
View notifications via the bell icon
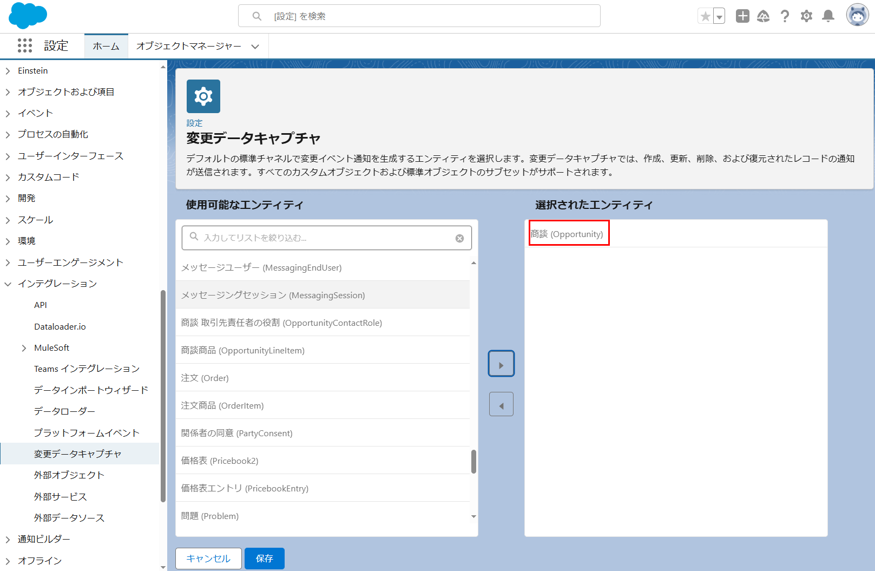(x=828, y=16)
